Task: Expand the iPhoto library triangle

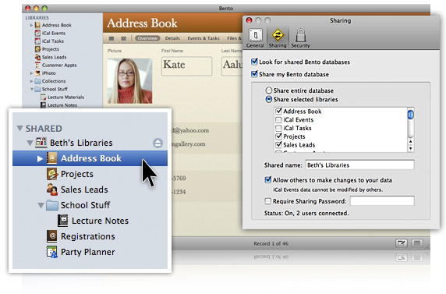Action: click(31, 73)
